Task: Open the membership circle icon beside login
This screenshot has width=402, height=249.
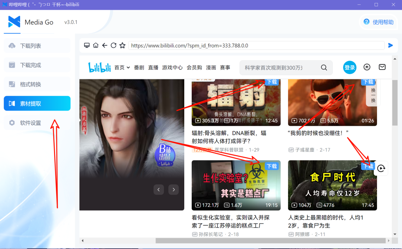Action: click(x=367, y=67)
